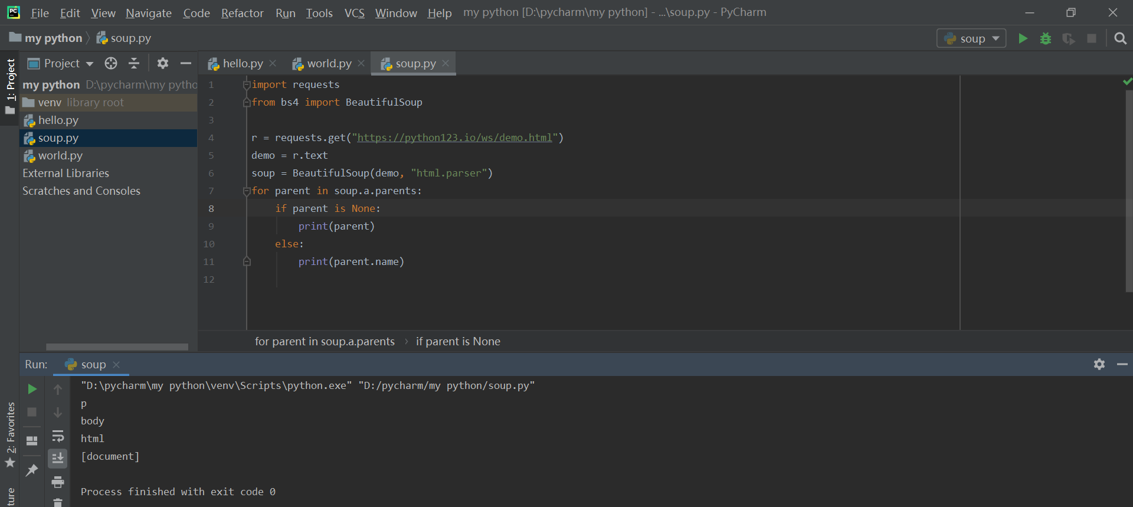Click the green Debug bug icon
The width and height of the screenshot is (1133, 507).
pyautogui.click(x=1046, y=38)
